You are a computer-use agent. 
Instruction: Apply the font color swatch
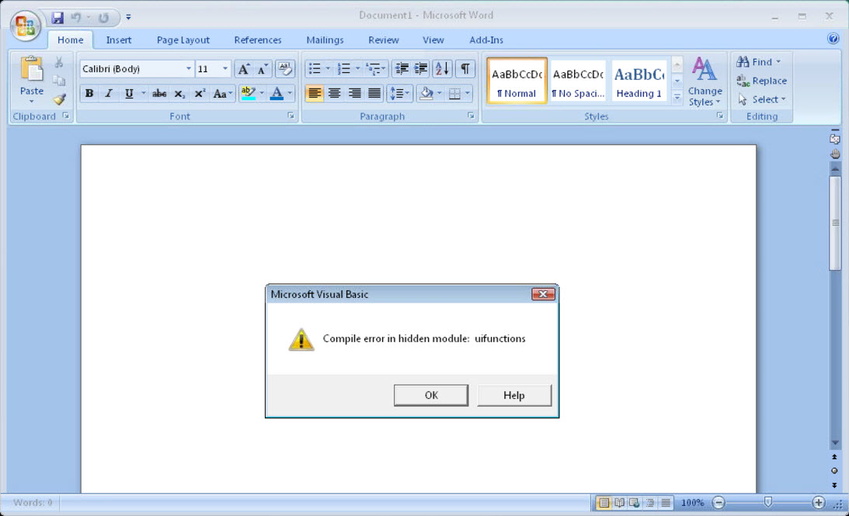tap(277, 94)
